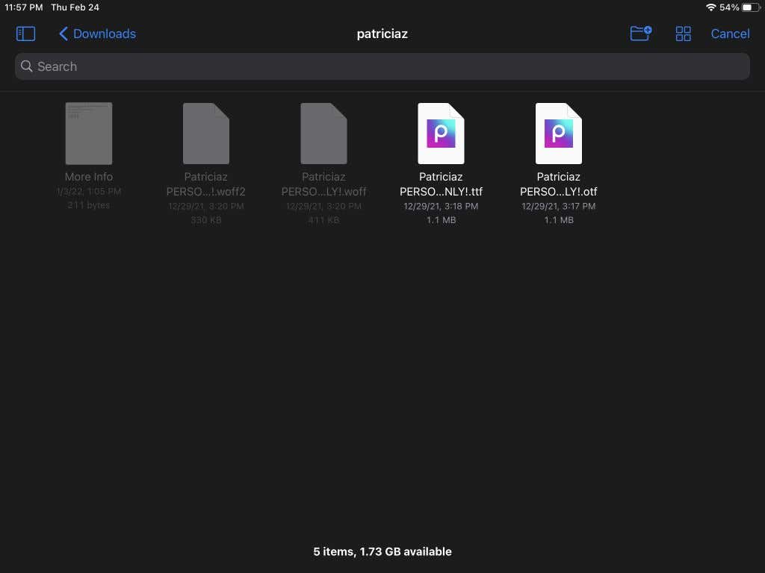Open the sidebar panel icon
The width and height of the screenshot is (765, 573).
point(25,34)
